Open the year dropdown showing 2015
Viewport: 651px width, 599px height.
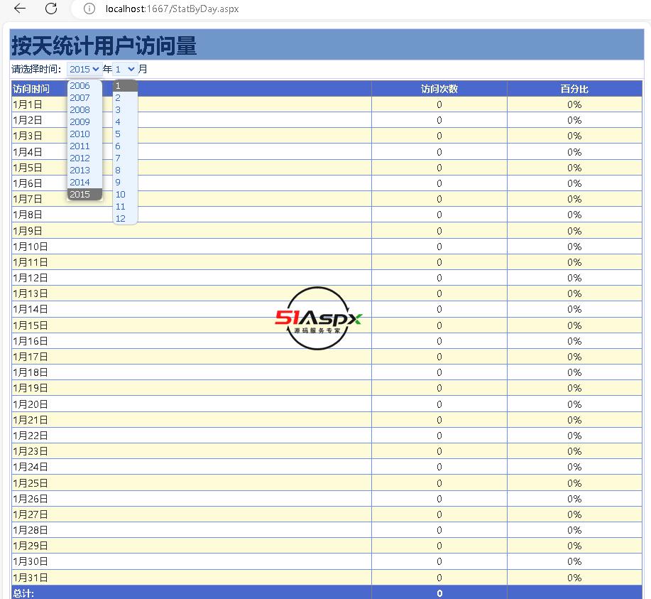tap(84, 69)
